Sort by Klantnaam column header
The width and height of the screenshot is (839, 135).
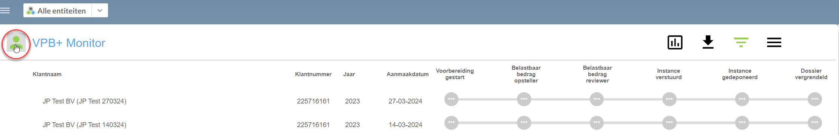(47, 74)
